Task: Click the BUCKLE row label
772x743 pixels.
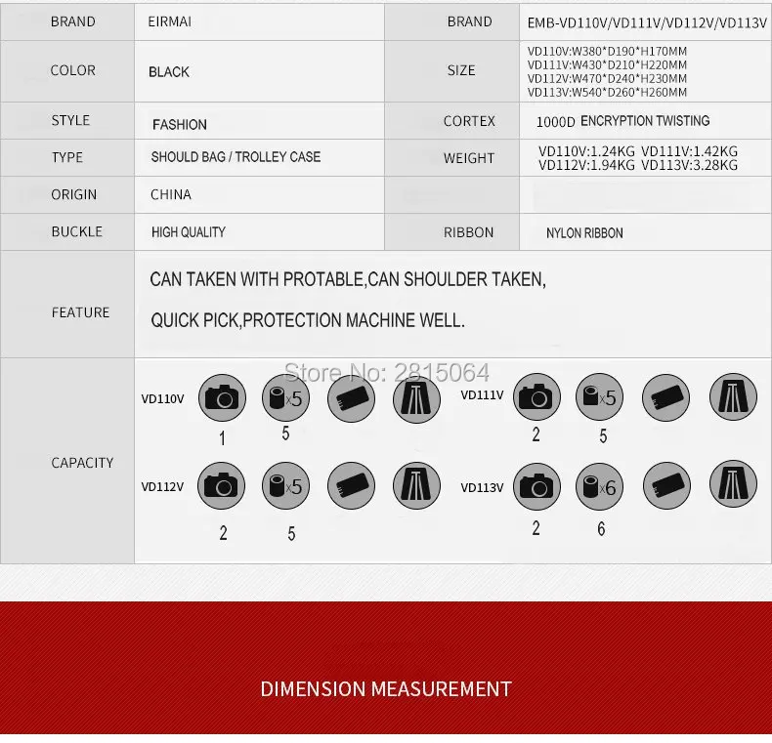Action: [77, 231]
